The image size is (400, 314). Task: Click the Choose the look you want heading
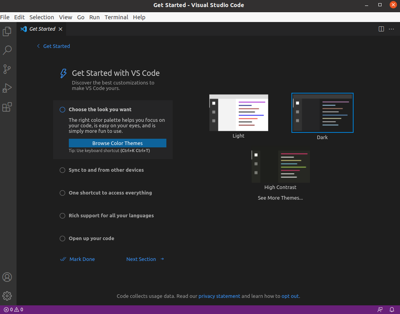pyautogui.click(x=100, y=110)
